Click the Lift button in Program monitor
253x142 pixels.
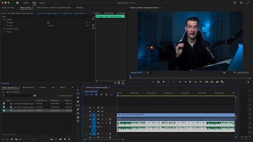[207, 82]
